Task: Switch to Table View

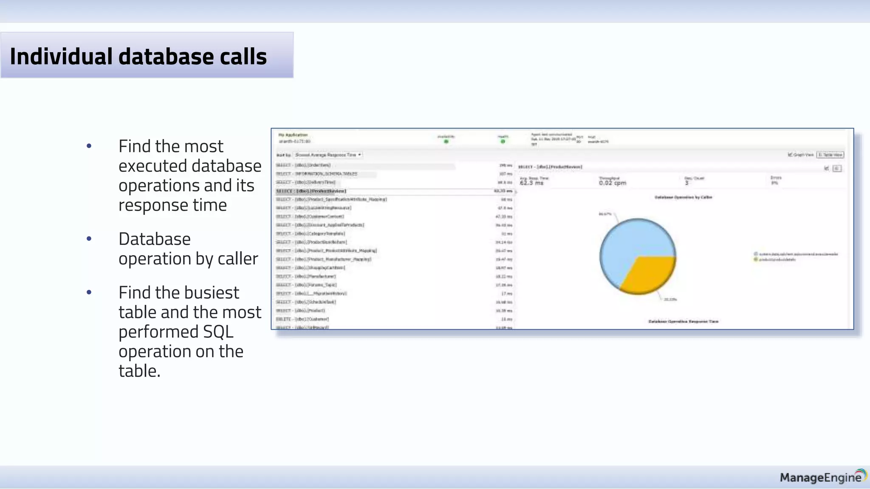Action: [x=830, y=155]
